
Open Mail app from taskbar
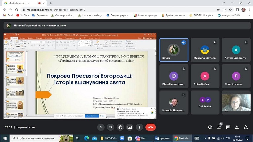[94, 138]
